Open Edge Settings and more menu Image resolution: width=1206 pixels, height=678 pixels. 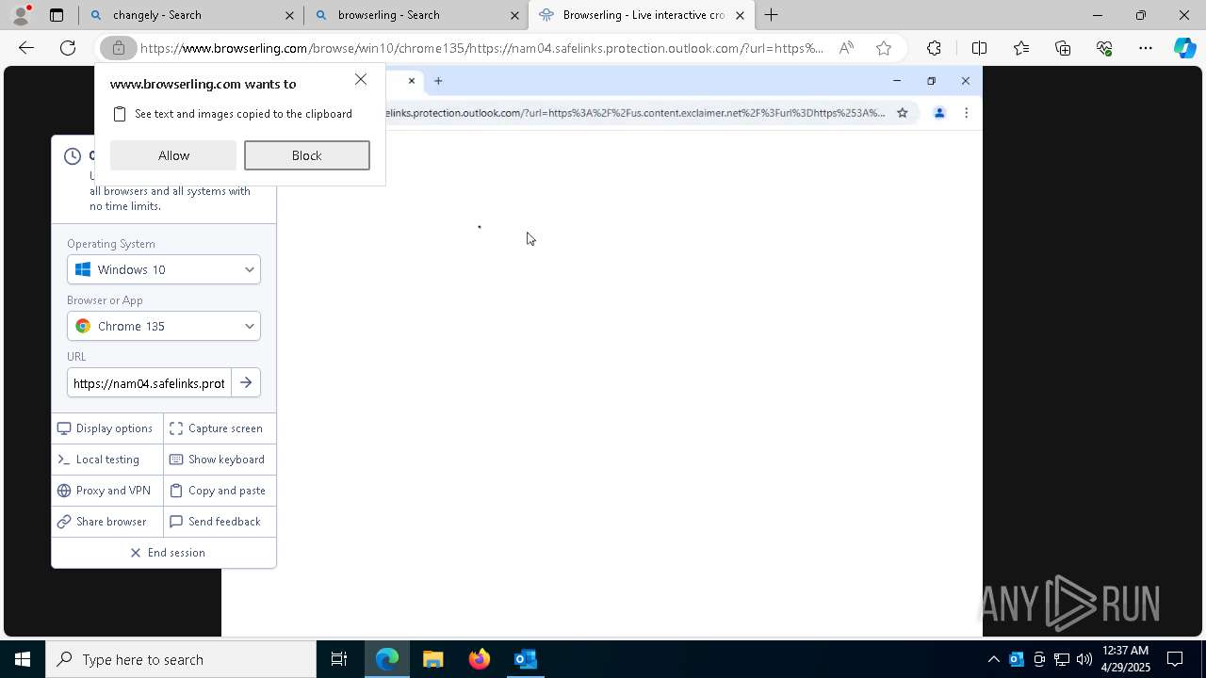[x=1146, y=48]
